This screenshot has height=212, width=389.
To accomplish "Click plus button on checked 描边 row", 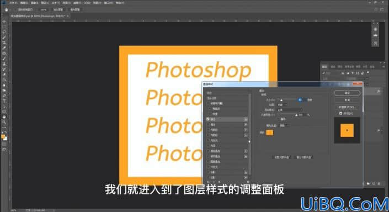I will coord(246,119).
